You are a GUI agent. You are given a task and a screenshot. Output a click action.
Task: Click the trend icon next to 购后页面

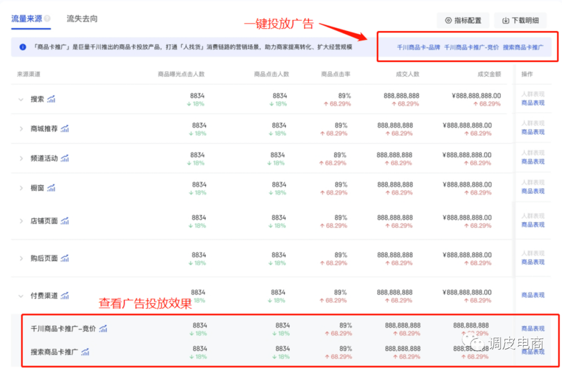click(x=65, y=258)
